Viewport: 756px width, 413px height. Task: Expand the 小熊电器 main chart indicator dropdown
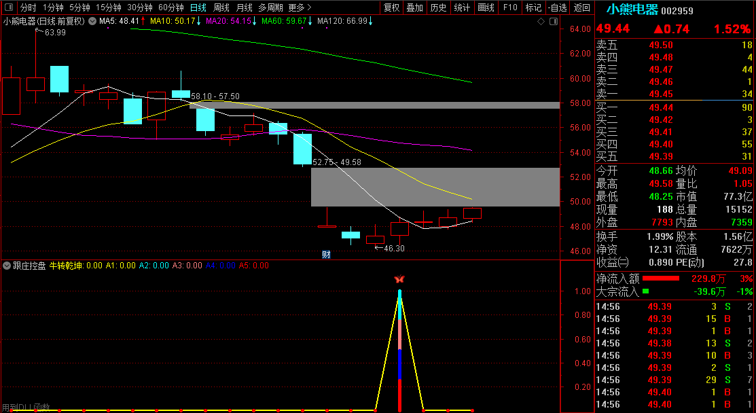(x=92, y=21)
